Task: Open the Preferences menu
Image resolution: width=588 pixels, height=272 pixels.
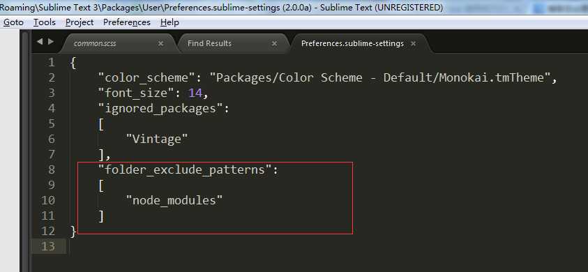Action: [127, 22]
